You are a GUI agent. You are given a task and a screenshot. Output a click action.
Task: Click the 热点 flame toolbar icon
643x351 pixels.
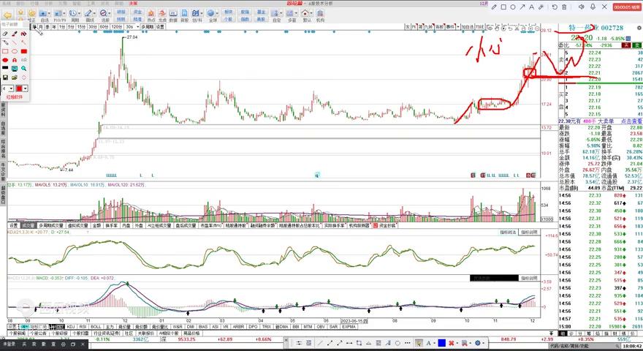(x=151, y=15)
